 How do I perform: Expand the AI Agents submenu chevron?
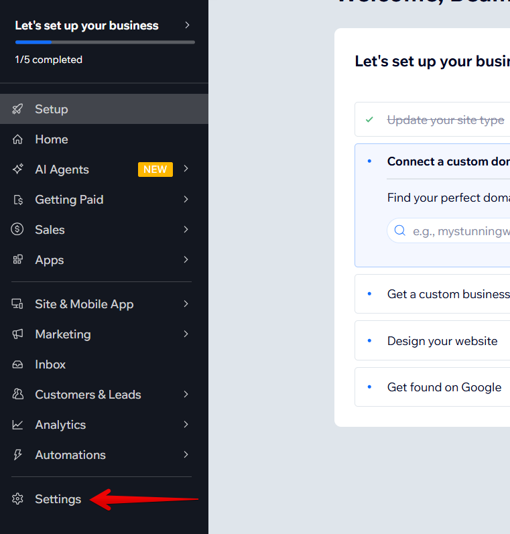tap(186, 169)
